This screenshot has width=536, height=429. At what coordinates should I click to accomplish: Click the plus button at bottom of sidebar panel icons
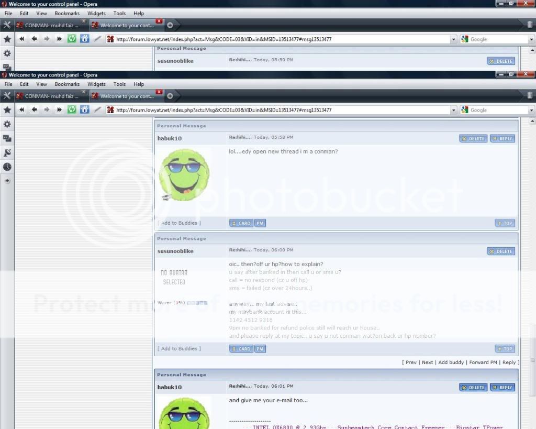pyautogui.click(x=7, y=181)
